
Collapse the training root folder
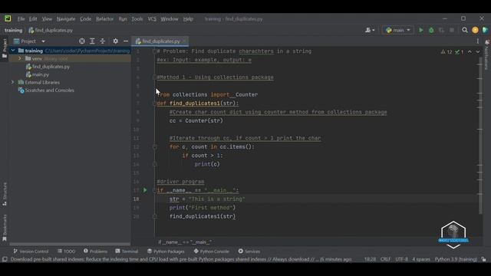(x=13, y=51)
